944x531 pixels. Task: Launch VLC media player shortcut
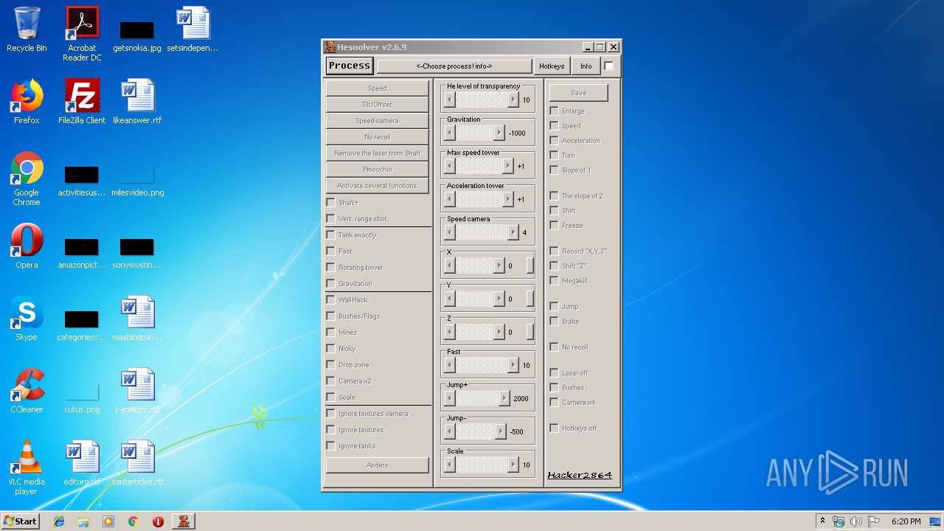point(27,468)
